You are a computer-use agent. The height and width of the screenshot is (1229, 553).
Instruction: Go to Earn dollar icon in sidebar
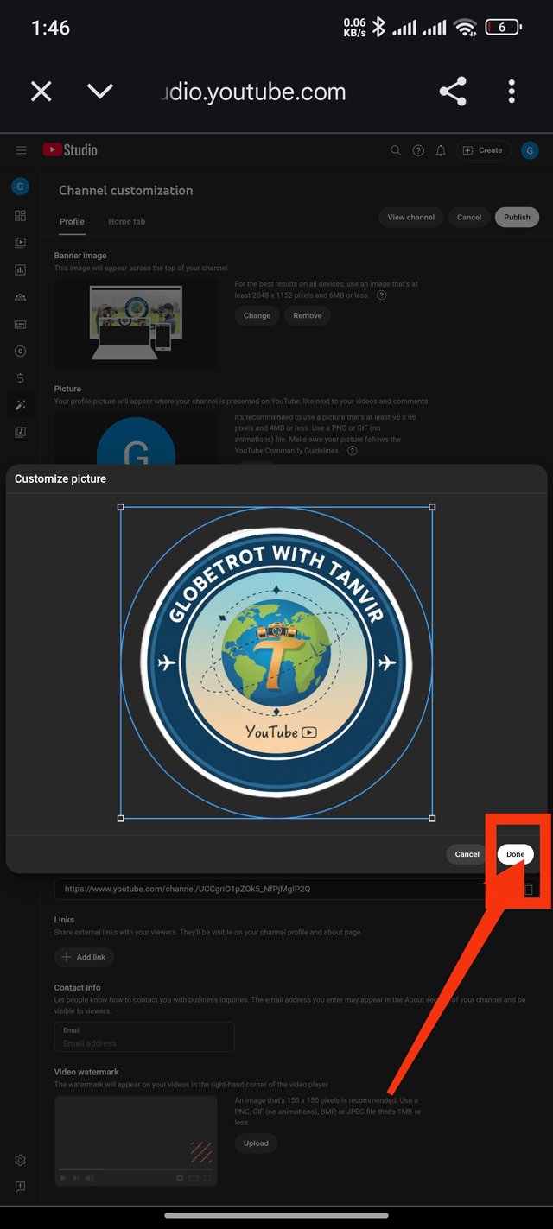point(21,378)
